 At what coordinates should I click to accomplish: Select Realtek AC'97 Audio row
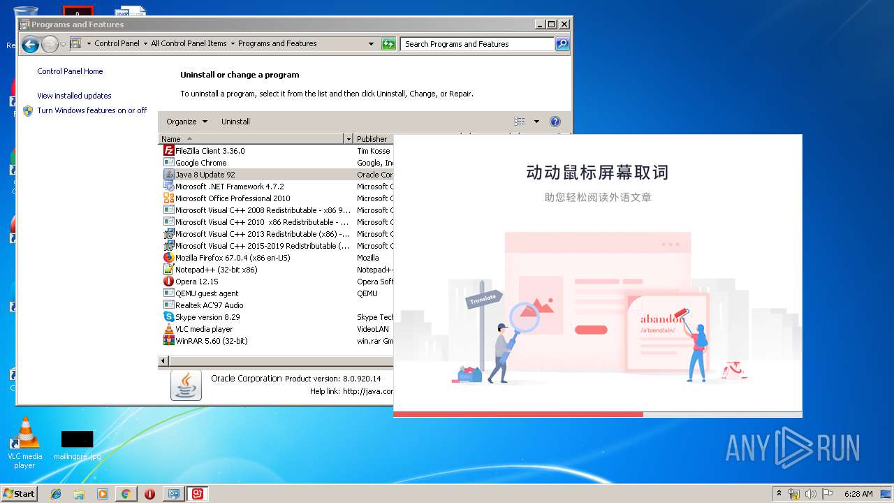pyautogui.click(x=277, y=305)
